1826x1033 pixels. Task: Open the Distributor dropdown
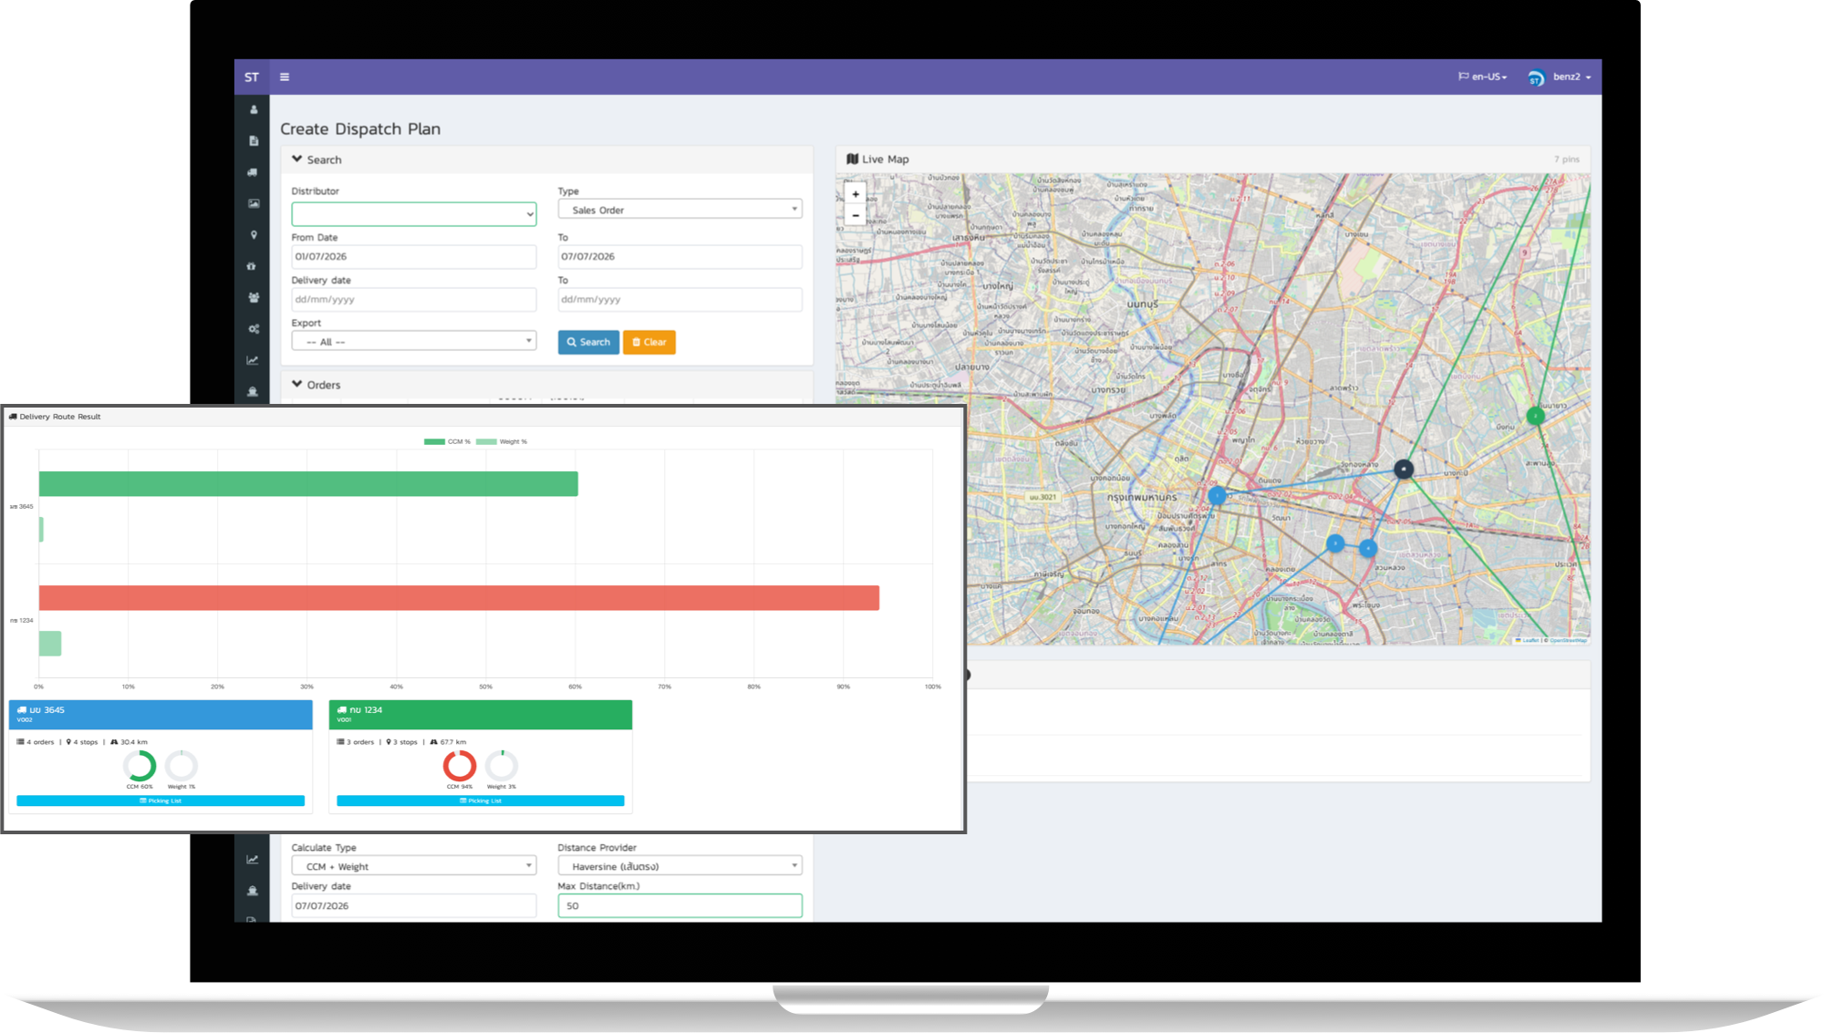point(414,214)
